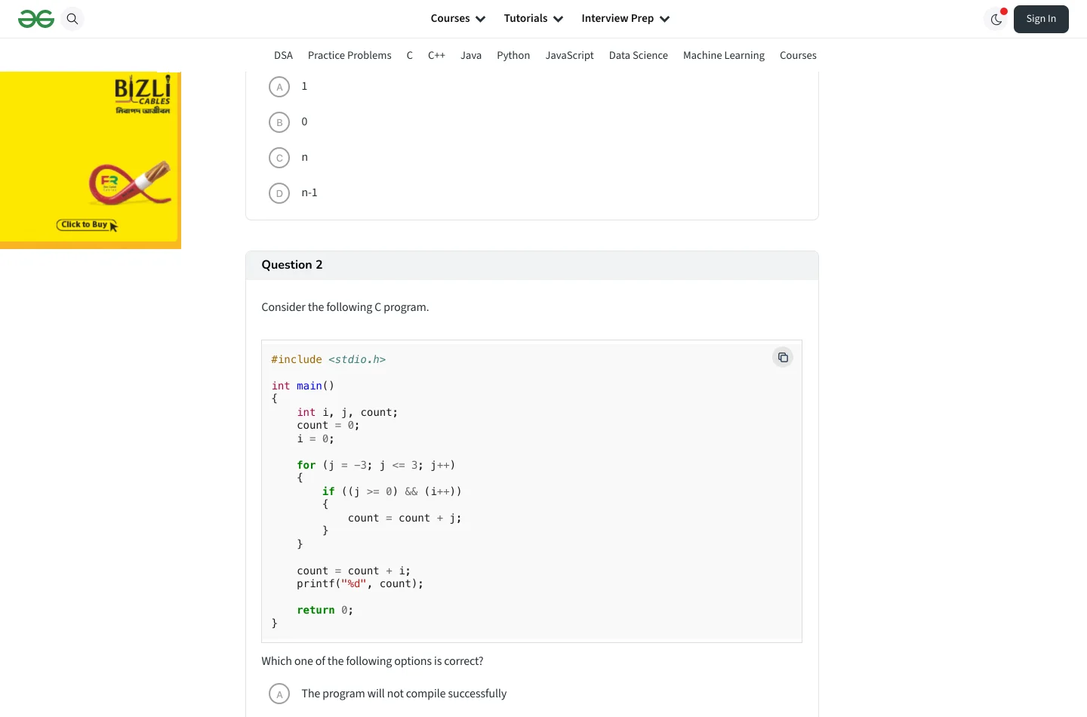Image resolution: width=1087 pixels, height=717 pixels.
Task: Go to the C language tab
Action: (410, 55)
